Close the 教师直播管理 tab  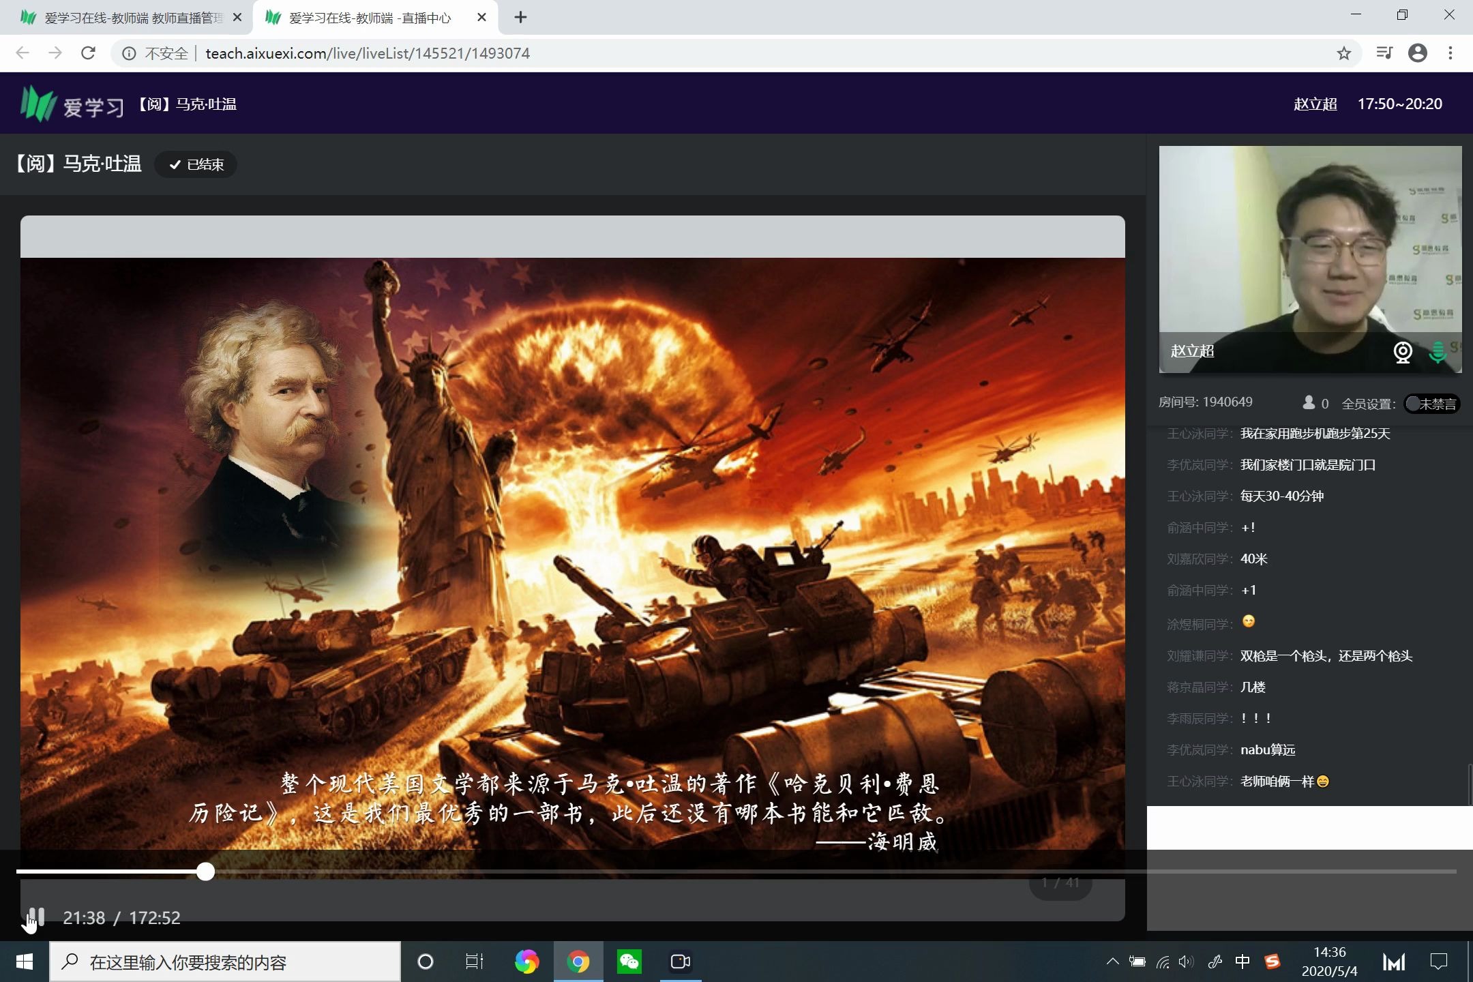237,18
